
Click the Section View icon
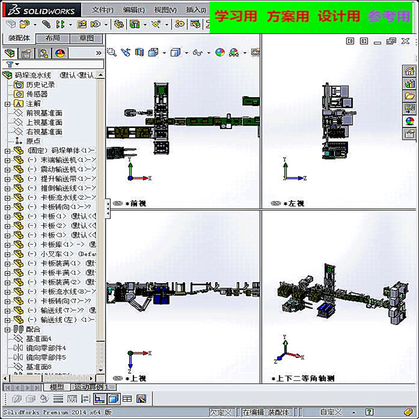click(140, 52)
